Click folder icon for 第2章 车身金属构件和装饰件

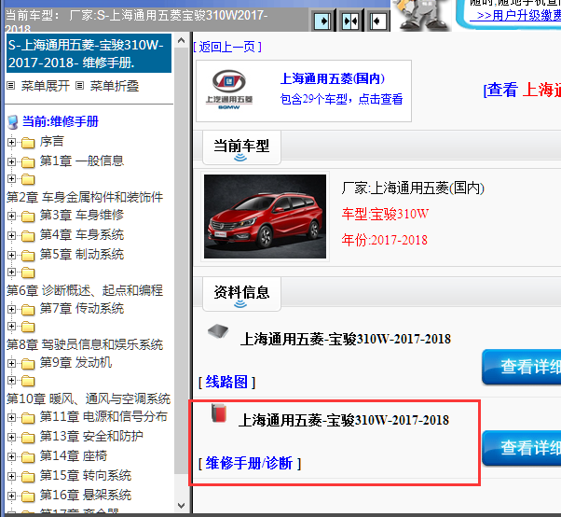pyautogui.click(x=28, y=179)
